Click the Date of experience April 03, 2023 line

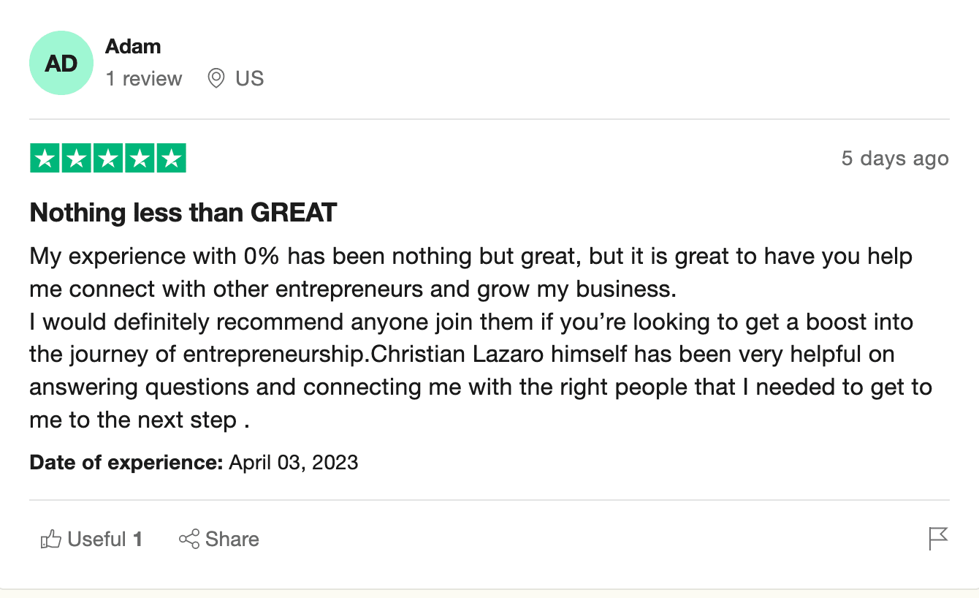tap(194, 462)
